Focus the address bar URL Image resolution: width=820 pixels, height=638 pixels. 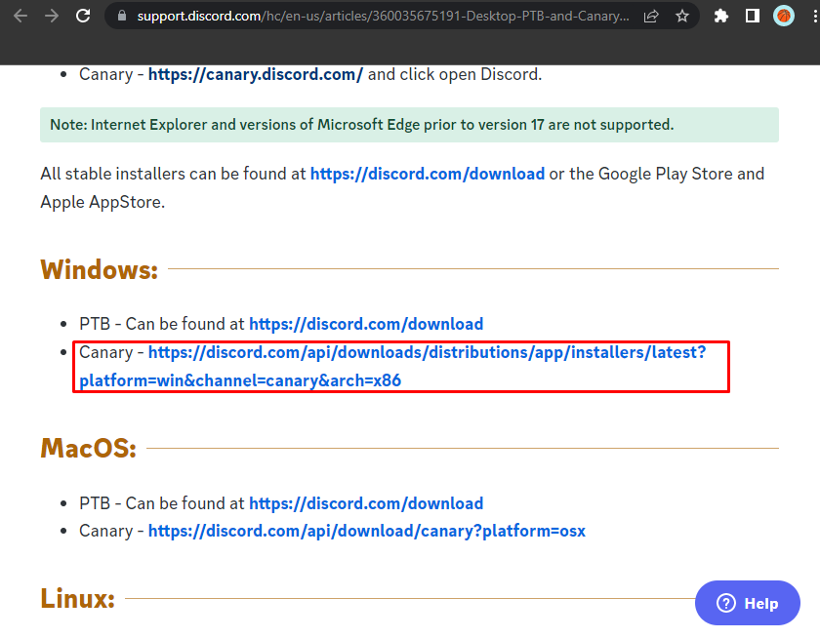click(383, 17)
